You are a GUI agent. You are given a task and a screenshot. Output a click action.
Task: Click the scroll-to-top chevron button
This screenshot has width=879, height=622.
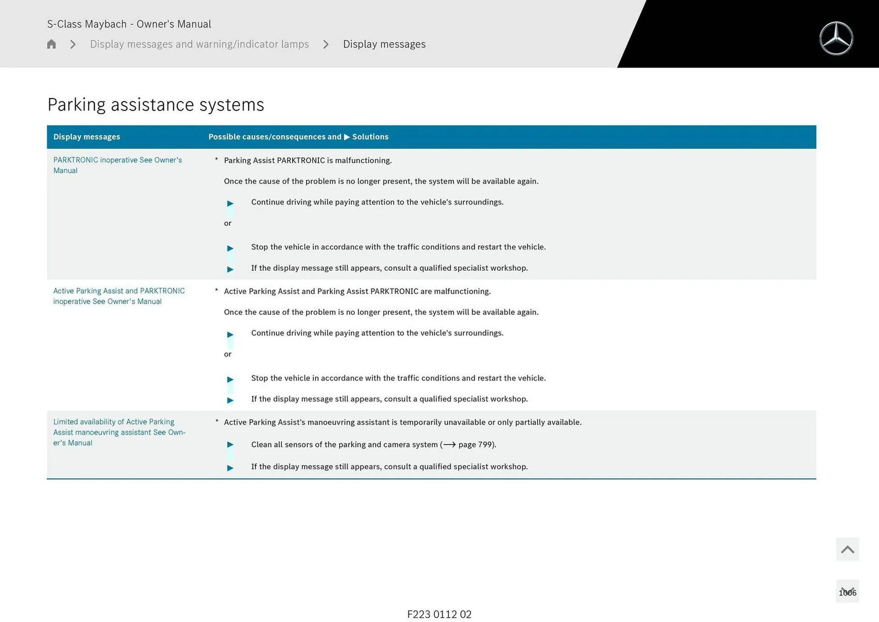click(x=847, y=549)
